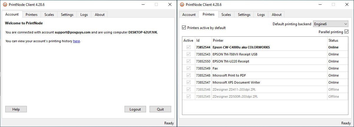
Task: Click the Help button
Action: point(16,109)
